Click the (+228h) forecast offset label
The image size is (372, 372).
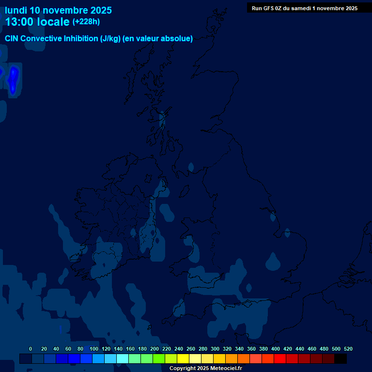[x=86, y=22]
